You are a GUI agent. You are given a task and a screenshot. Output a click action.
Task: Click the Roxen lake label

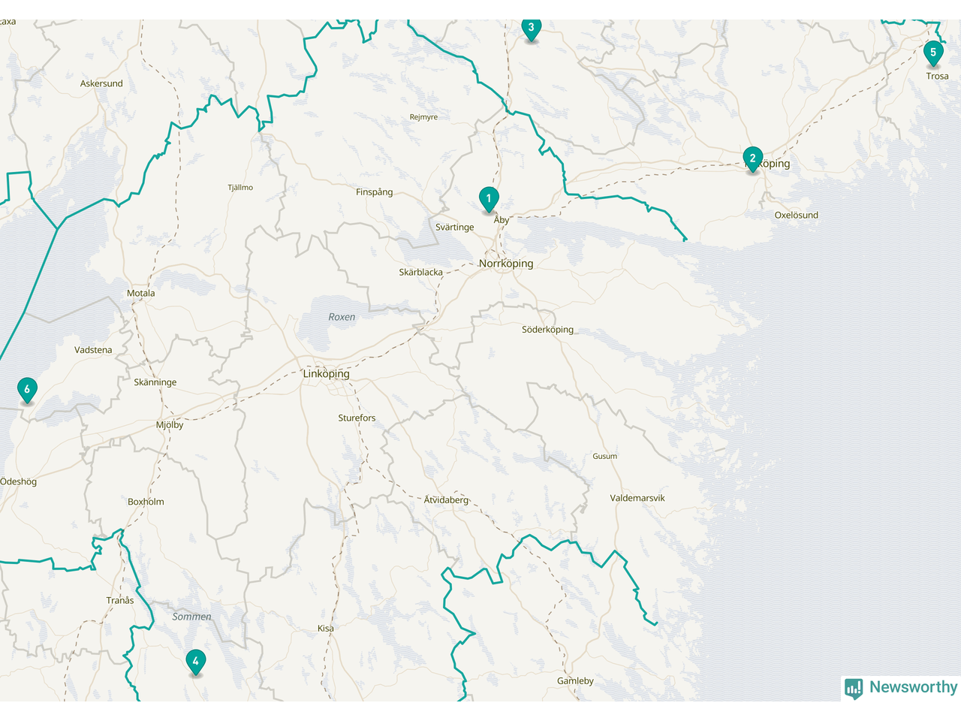(342, 317)
